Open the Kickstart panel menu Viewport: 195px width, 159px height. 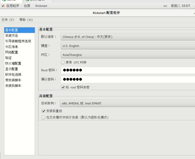click(41, 6)
